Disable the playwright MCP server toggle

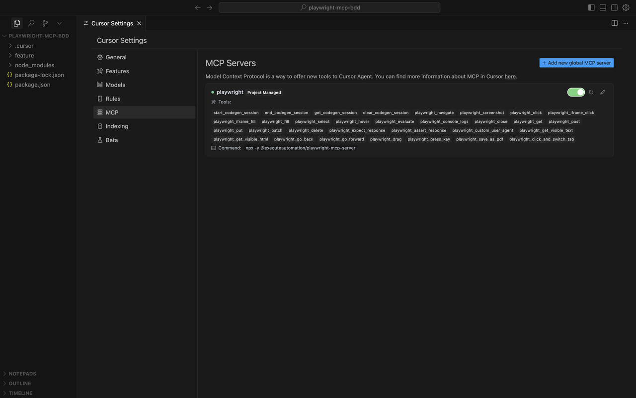pyautogui.click(x=576, y=92)
